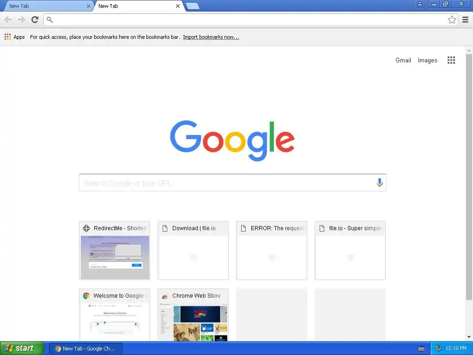Reload the page with the refresh icon

[35, 19]
